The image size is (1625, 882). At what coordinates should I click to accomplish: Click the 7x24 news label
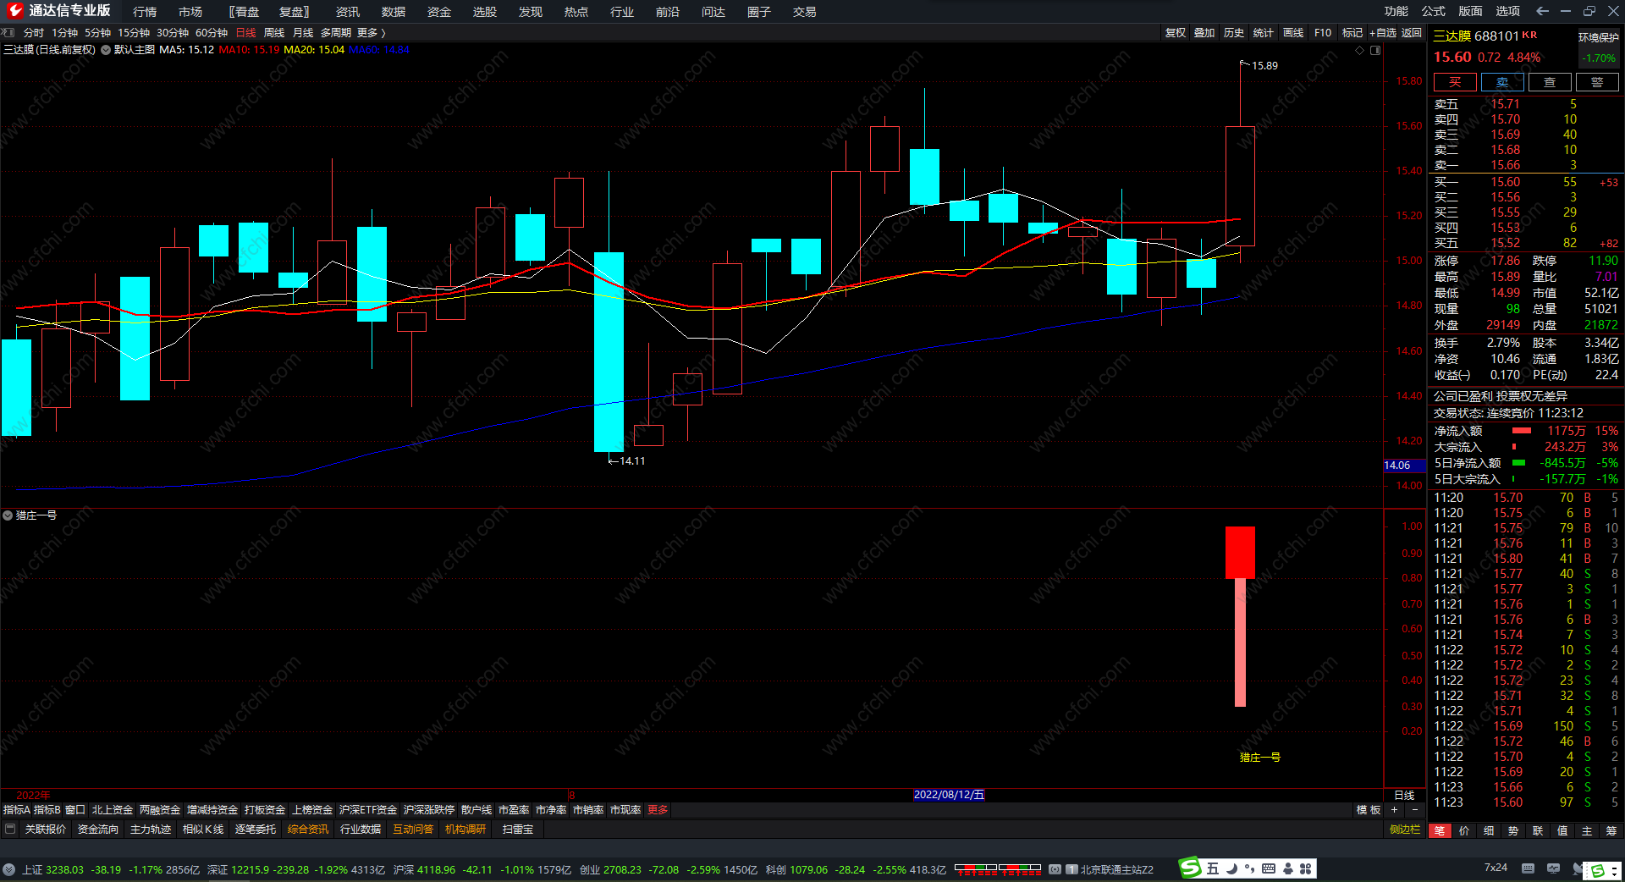1496,868
